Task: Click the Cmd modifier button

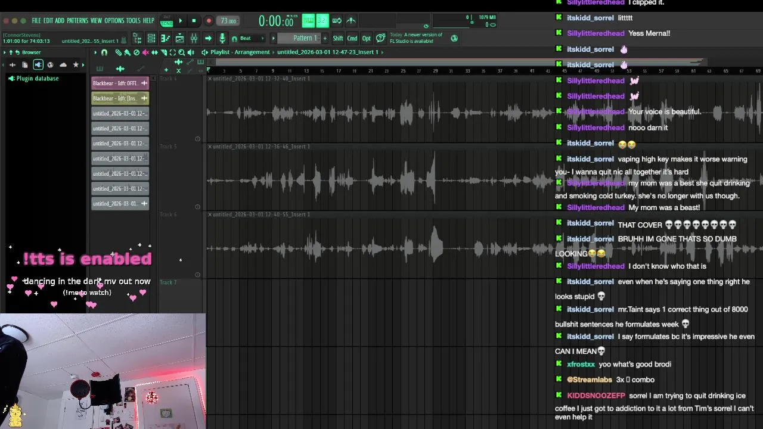Action: pos(352,38)
